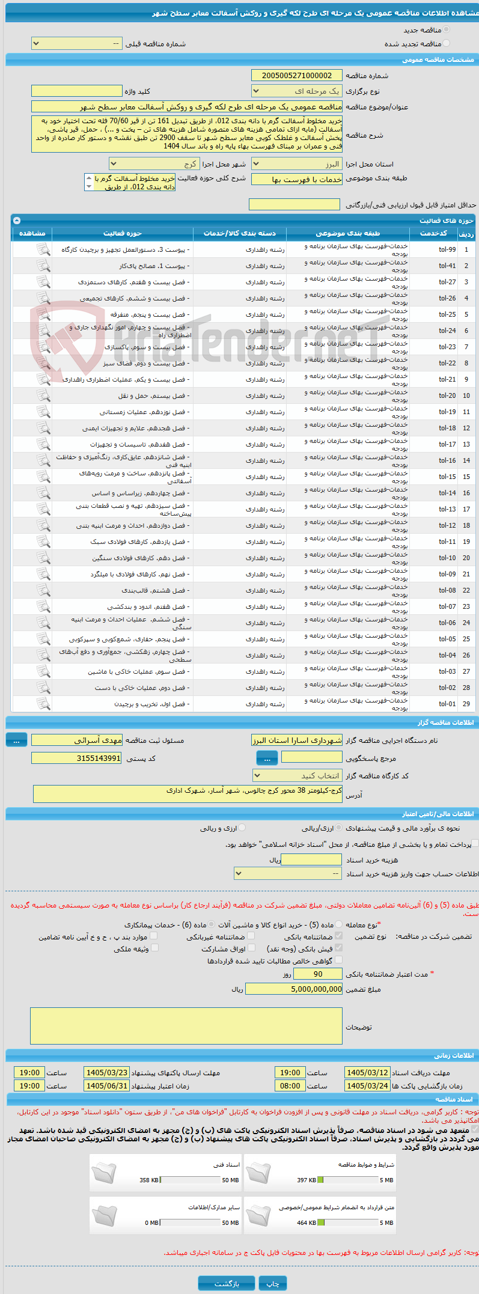View details icon for row tol-01
This screenshot has height=1294, width=479.
pyautogui.click(x=43, y=704)
